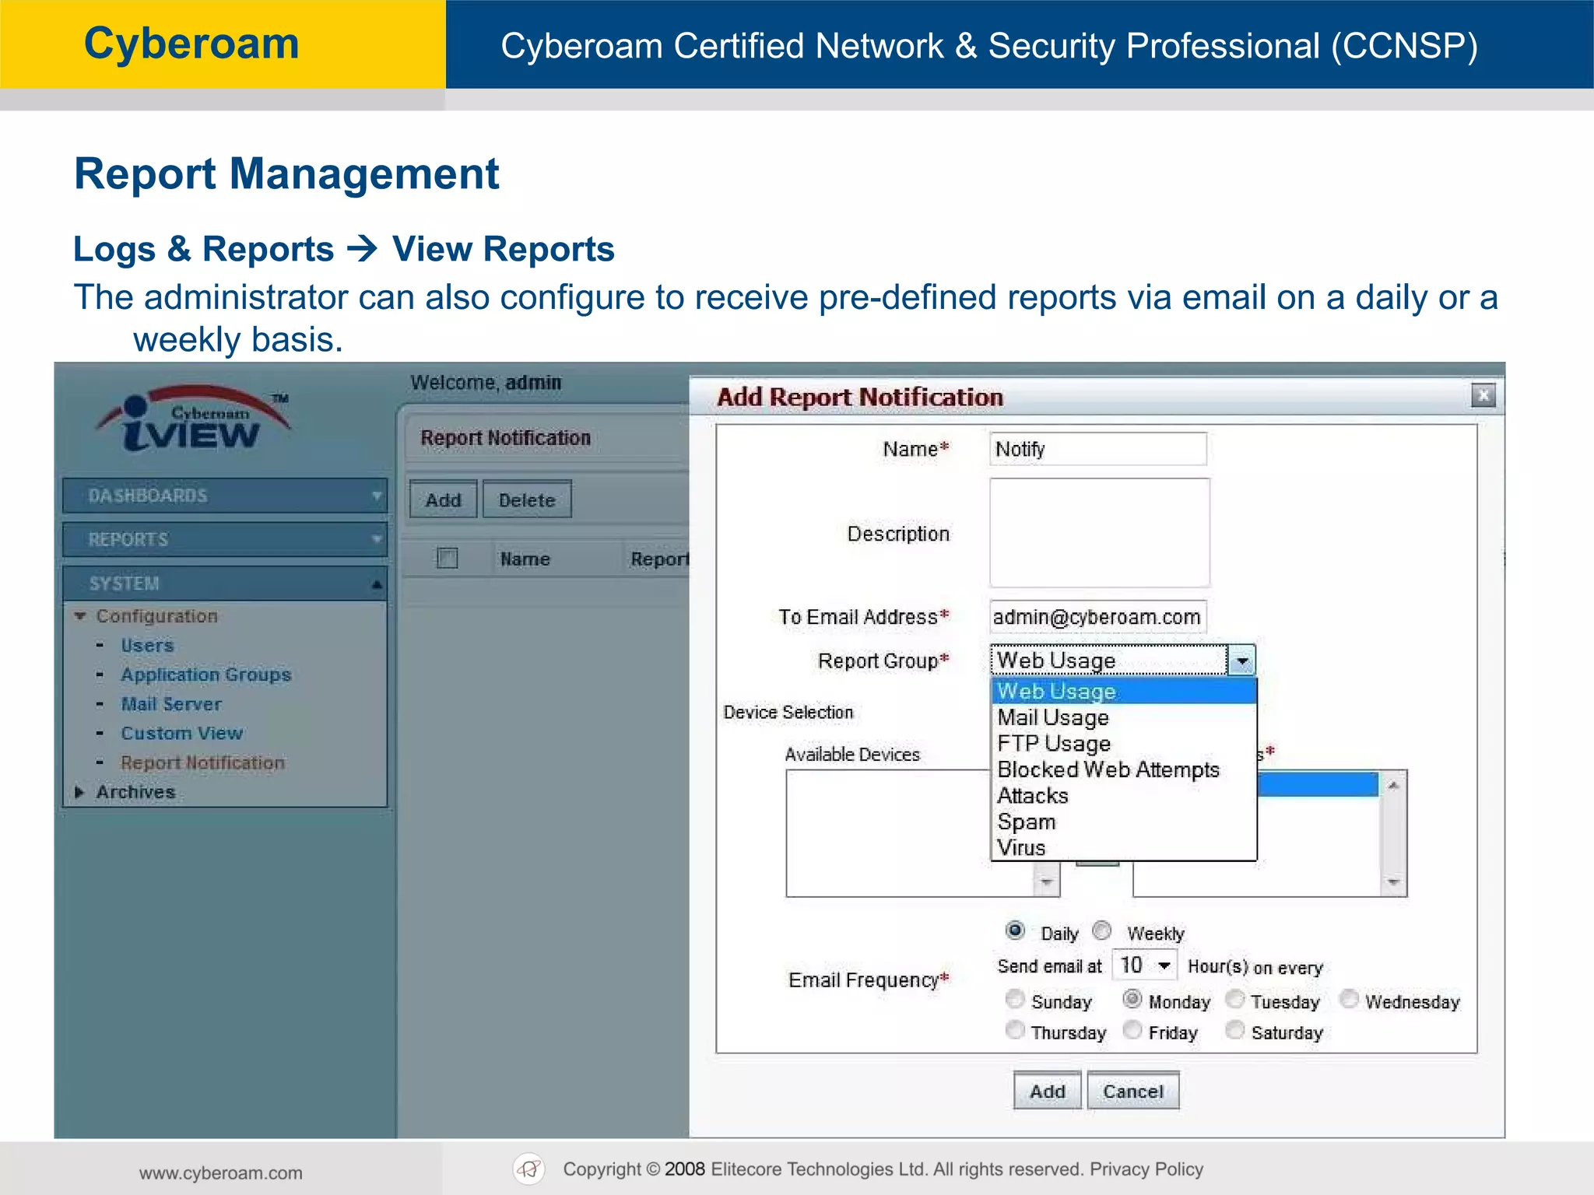Choose Friday radio button
The image size is (1594, 1195).
pos(1132,1029)
